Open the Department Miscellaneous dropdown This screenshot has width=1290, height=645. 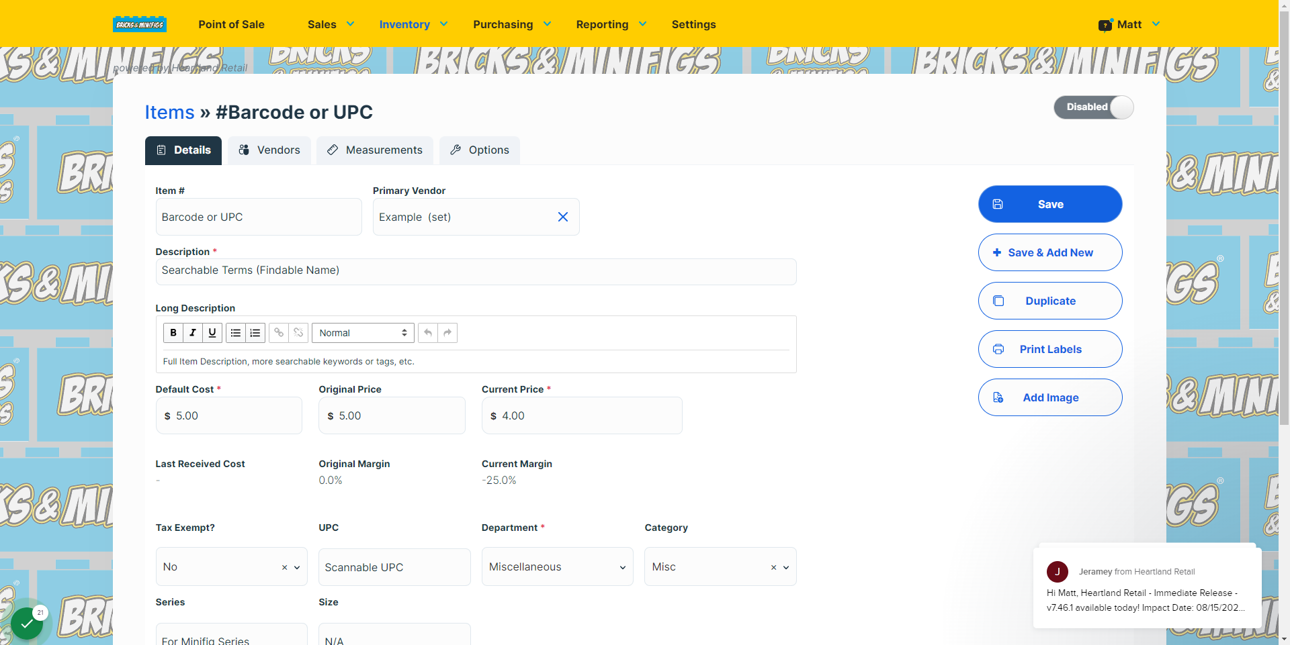point(557,566)
